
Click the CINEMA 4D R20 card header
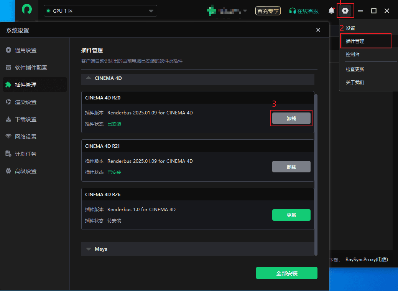(198, 98)
